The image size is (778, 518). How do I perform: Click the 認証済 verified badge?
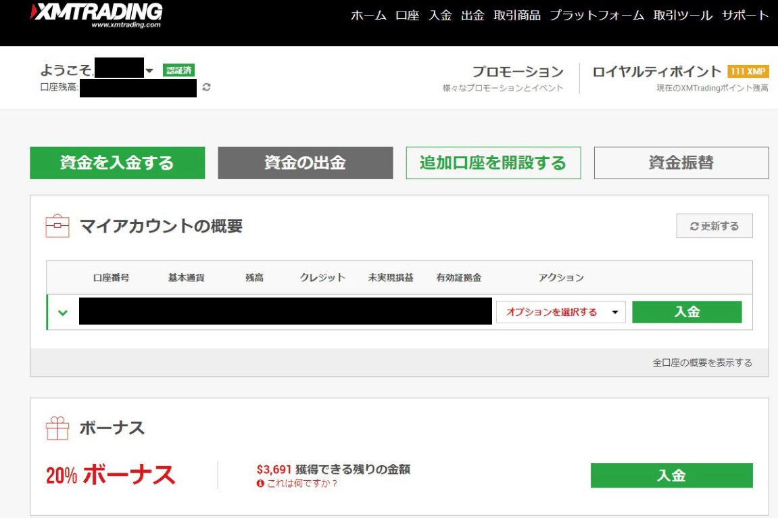[178, 70]
